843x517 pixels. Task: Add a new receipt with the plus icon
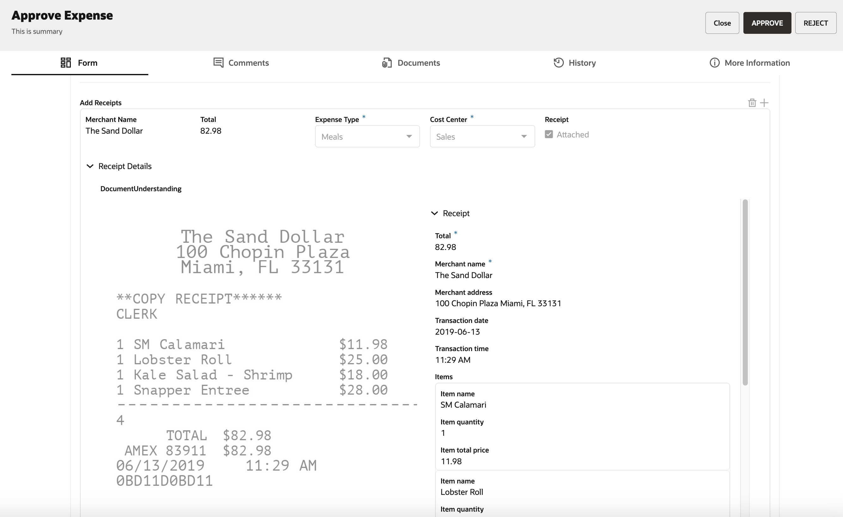pos(764,103)
